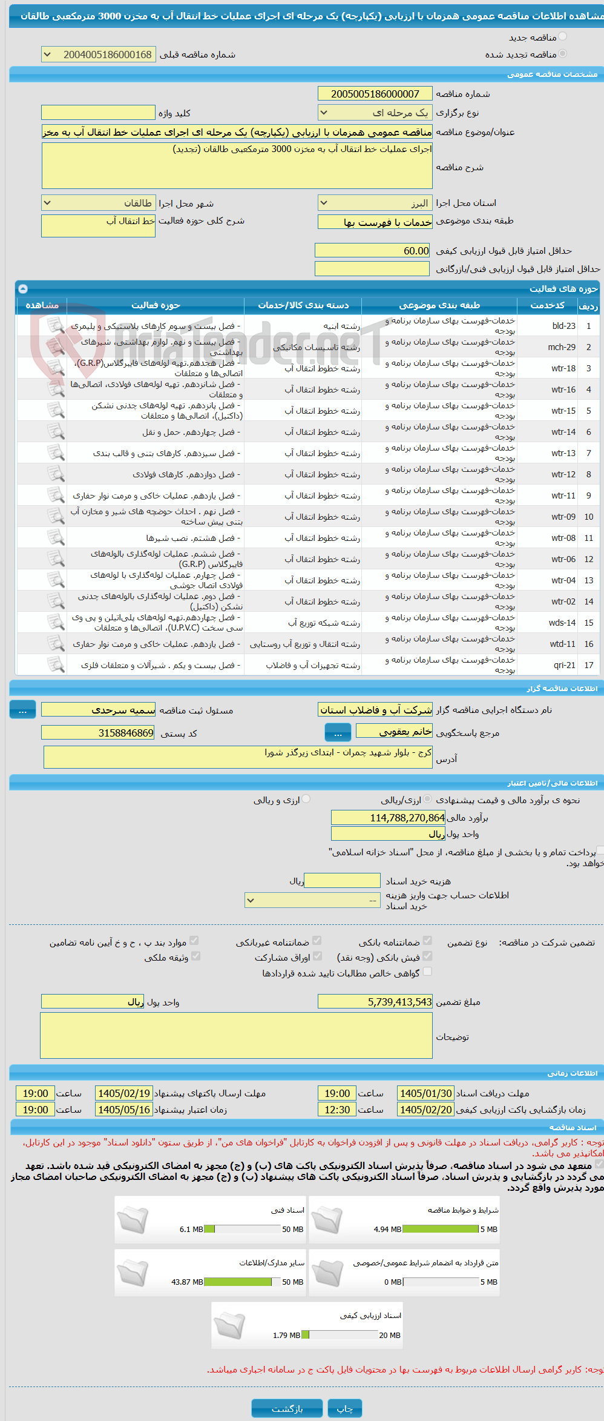Click the مهلت دریافت اسناد date field

425,1093
